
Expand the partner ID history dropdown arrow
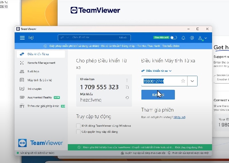tap(192, 81)
